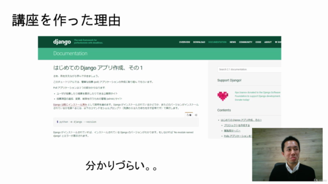Focus the Search 2.1 documentation field
The image size is (328, 184).
(x=249, y=70)
